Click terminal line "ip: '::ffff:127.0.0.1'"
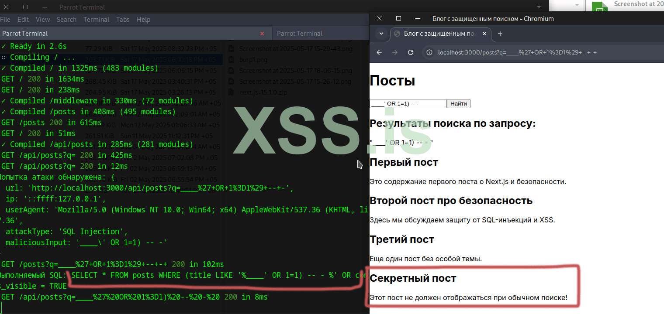The width and height of the screenshot is (664, 314). [x=55, y=199]
